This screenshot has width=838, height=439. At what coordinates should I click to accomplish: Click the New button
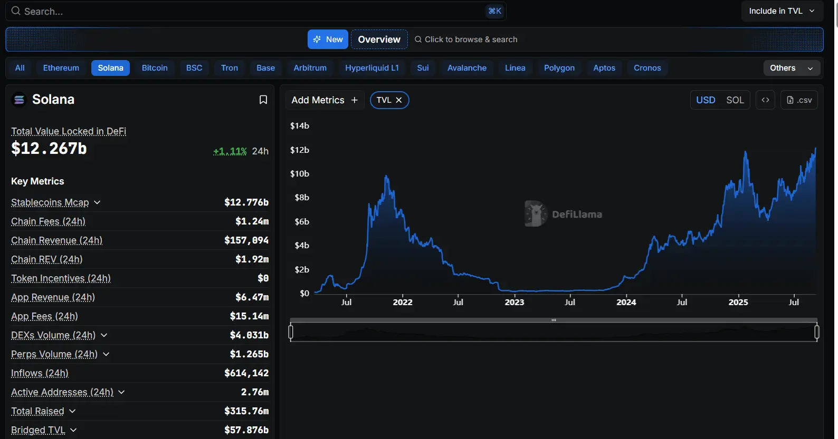(x=328, y=40)
